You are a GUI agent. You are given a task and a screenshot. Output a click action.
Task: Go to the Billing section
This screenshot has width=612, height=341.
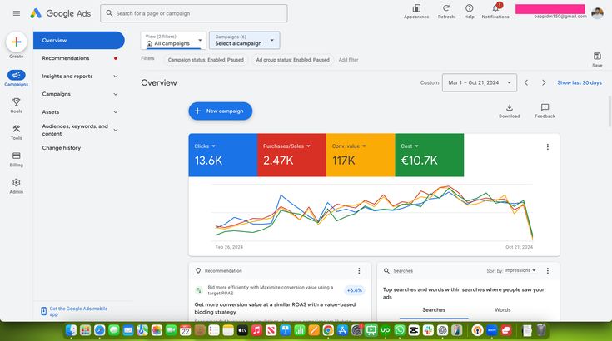[x=17, y=156]
